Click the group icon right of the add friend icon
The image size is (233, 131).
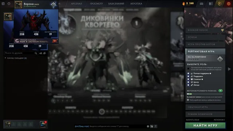click(x=44, y=53)
